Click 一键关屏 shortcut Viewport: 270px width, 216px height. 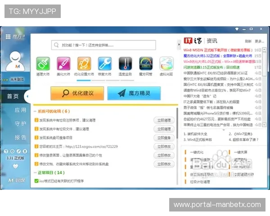(241, 152)
